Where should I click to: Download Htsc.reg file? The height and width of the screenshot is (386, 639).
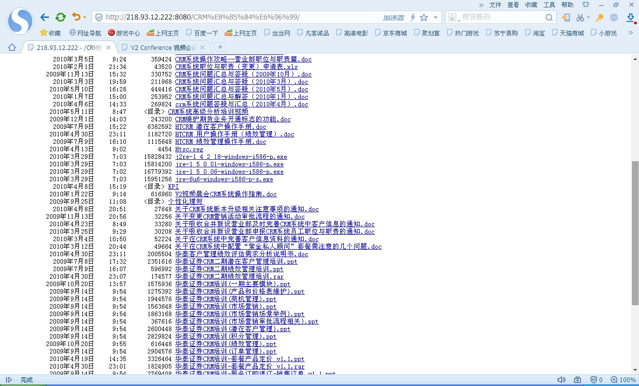coord(189,149)
